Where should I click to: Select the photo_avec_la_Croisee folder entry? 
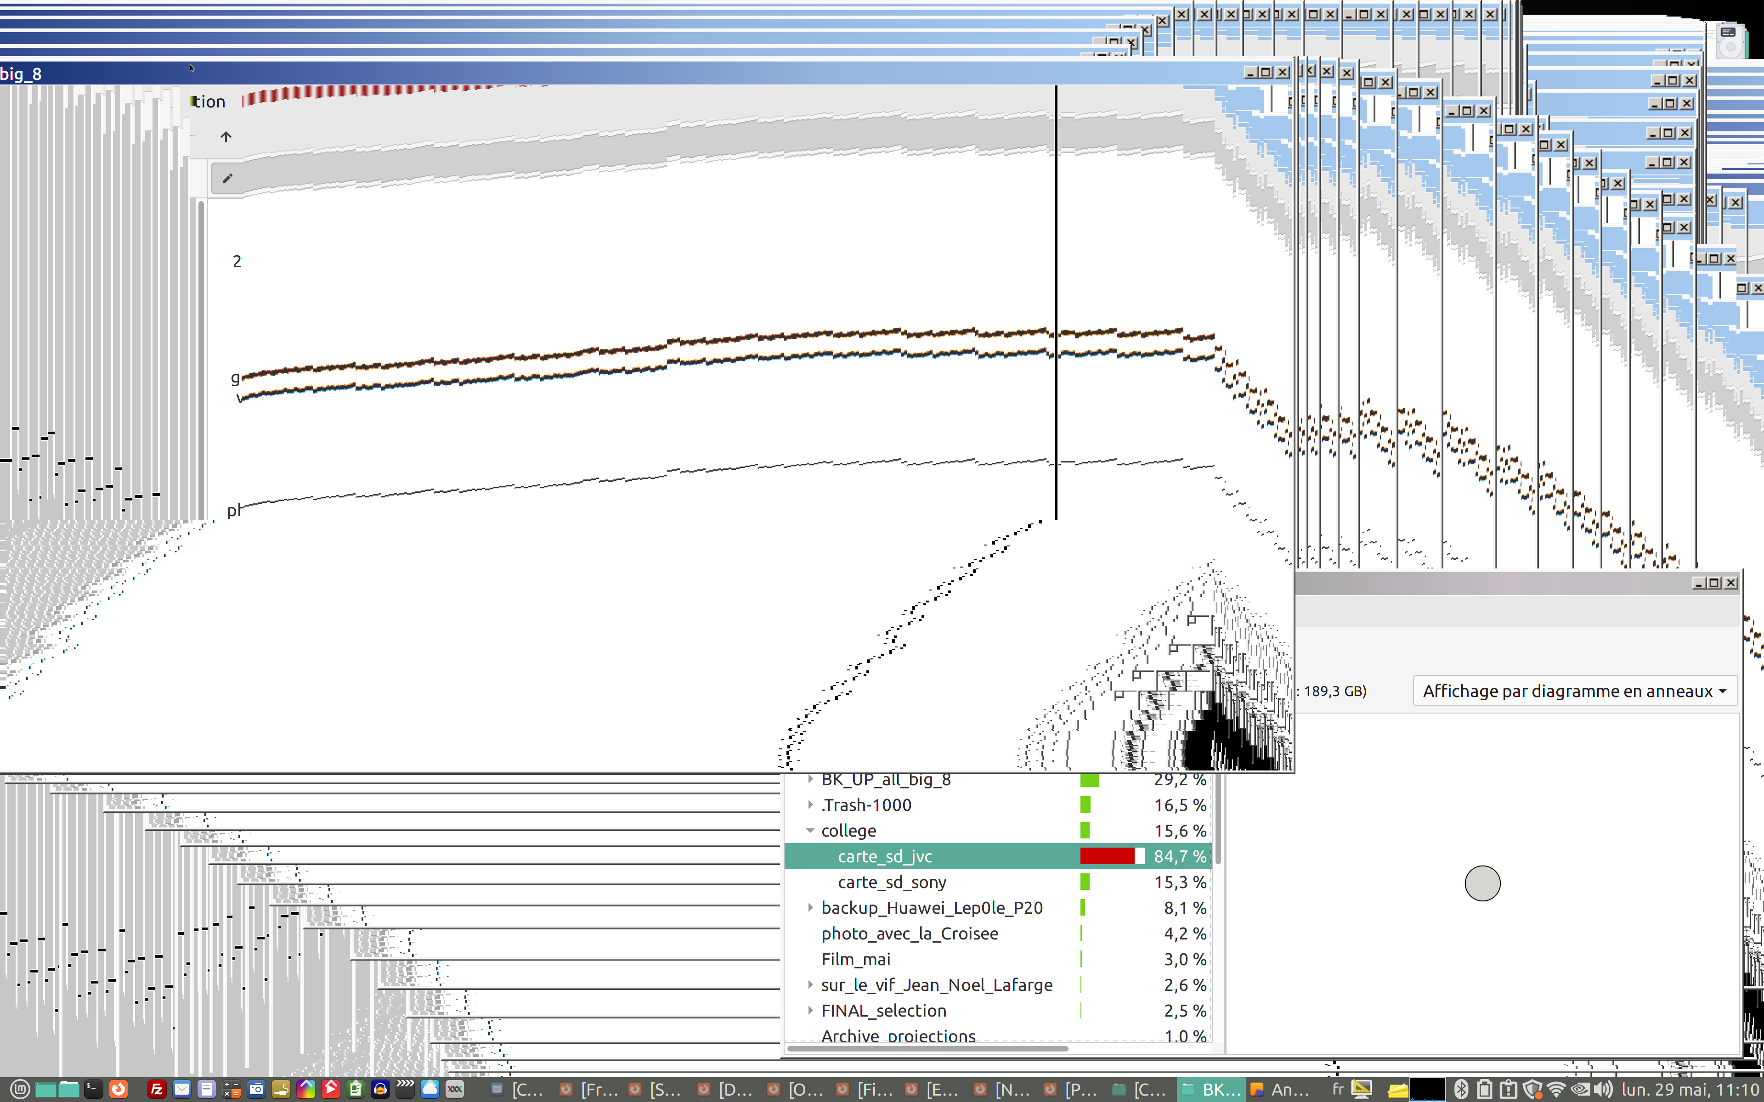click(909, 933)
